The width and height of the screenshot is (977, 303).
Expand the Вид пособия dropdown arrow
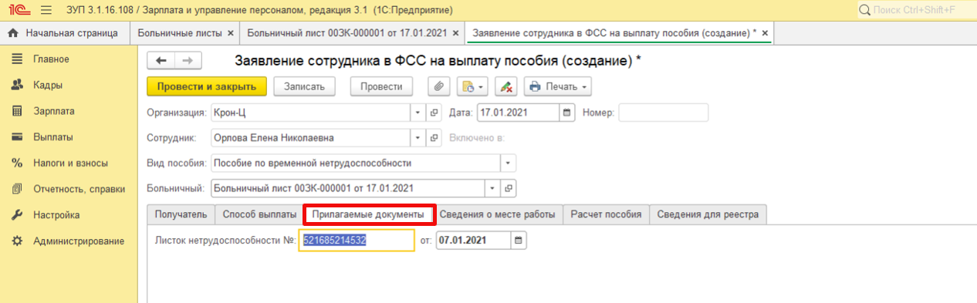pos(508,163)
